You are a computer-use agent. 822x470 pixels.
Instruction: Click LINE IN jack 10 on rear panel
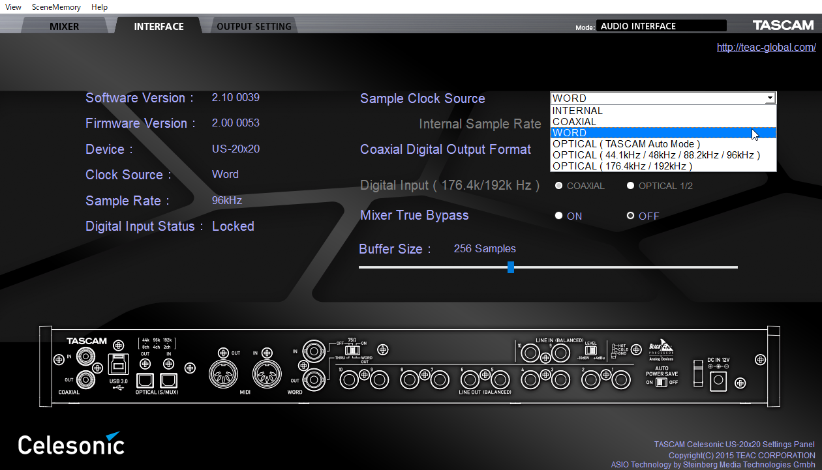(x=531, y=355)
